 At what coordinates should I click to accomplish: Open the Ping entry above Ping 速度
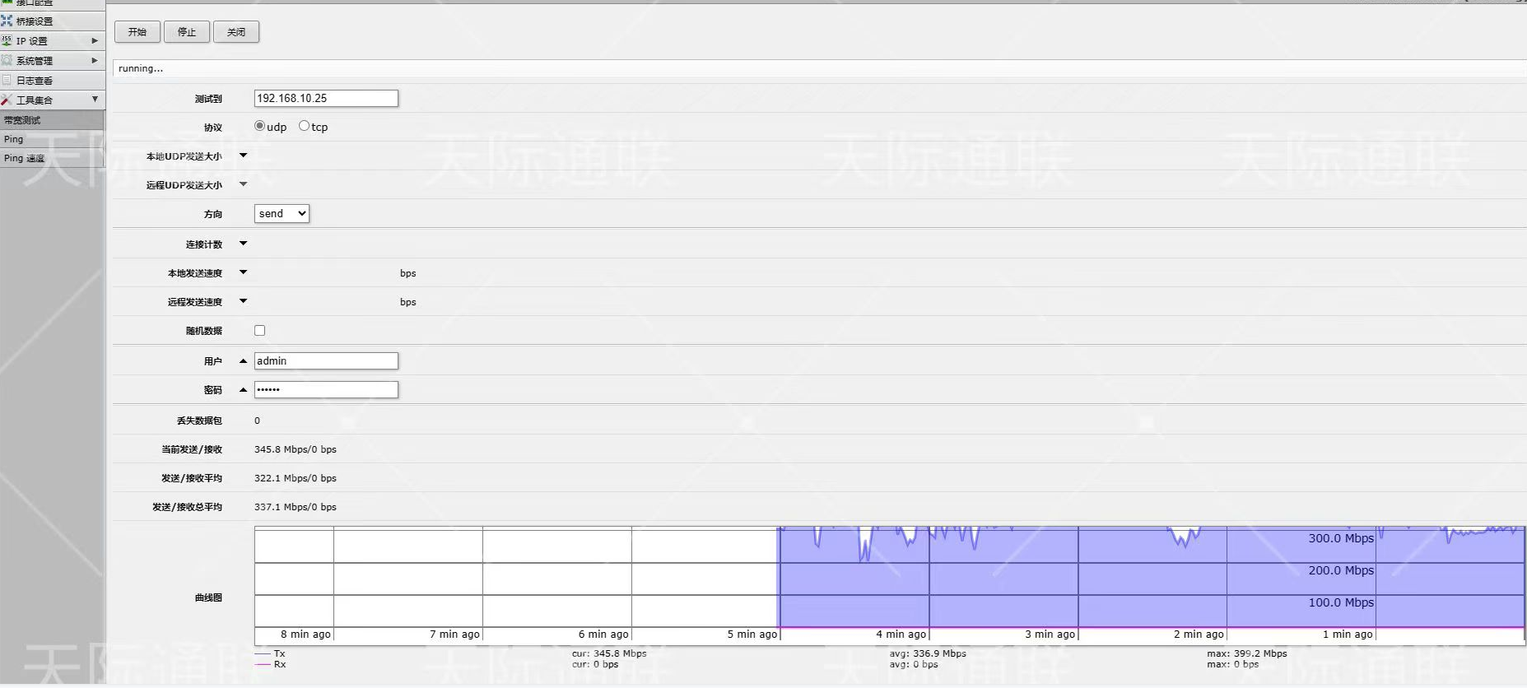click(53, 139)
